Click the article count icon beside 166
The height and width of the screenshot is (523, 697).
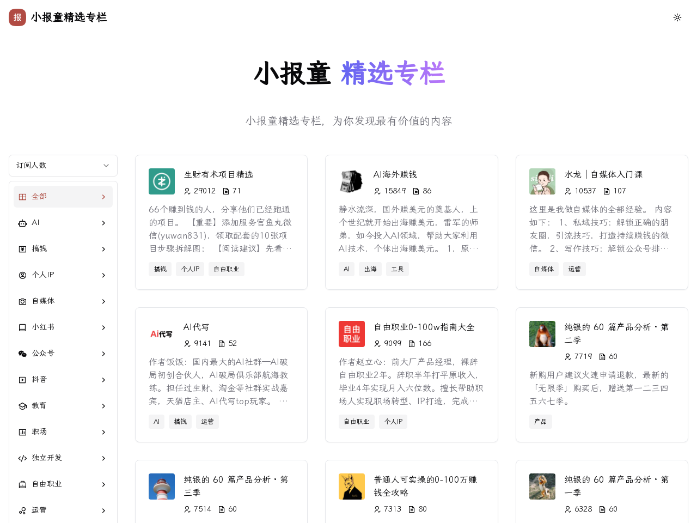pyautogui.click(x=412, y=344)
